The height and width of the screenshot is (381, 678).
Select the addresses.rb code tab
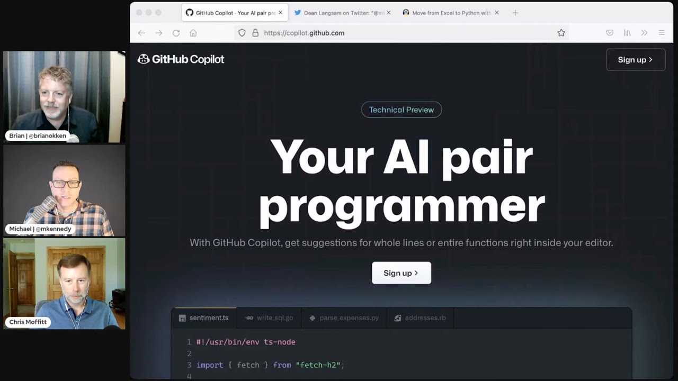tap(420, 318)
